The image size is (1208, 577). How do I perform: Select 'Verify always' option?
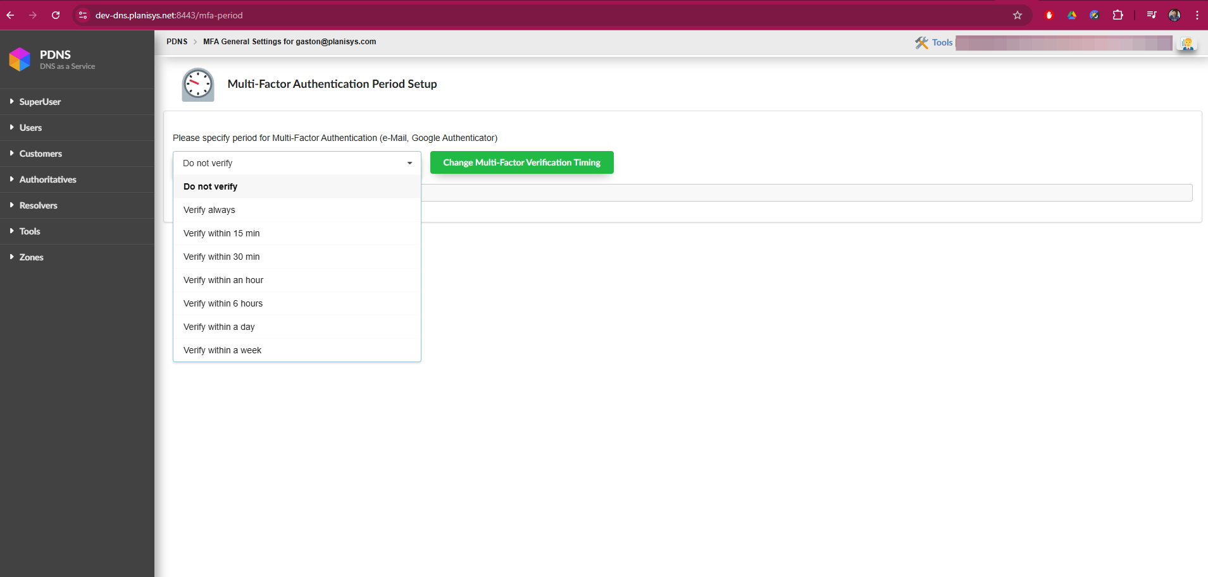[x=209, y=210]
